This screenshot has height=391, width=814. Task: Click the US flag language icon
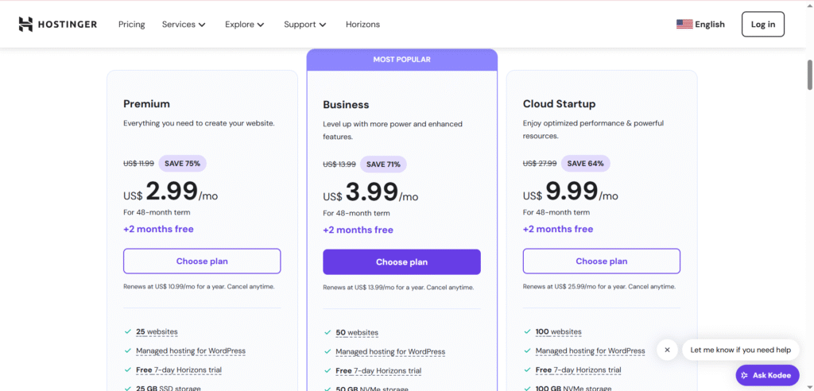684,25
